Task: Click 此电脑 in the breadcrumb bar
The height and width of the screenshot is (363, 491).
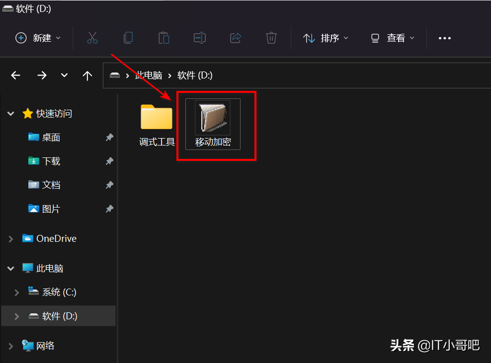Action: coord(149,75)
